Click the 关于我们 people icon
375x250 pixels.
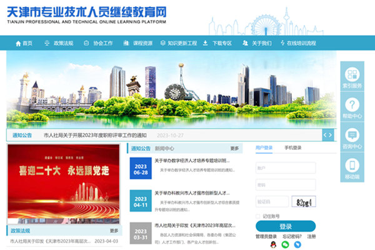pos(245,43)
